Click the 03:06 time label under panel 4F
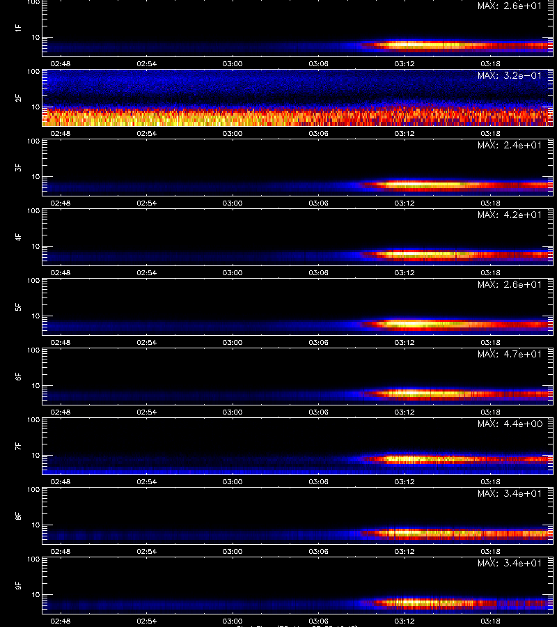 pyautogui.click(x=318, y=272)
